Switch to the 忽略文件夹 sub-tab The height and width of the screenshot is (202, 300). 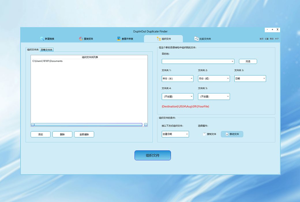click(x=46, y=50)
